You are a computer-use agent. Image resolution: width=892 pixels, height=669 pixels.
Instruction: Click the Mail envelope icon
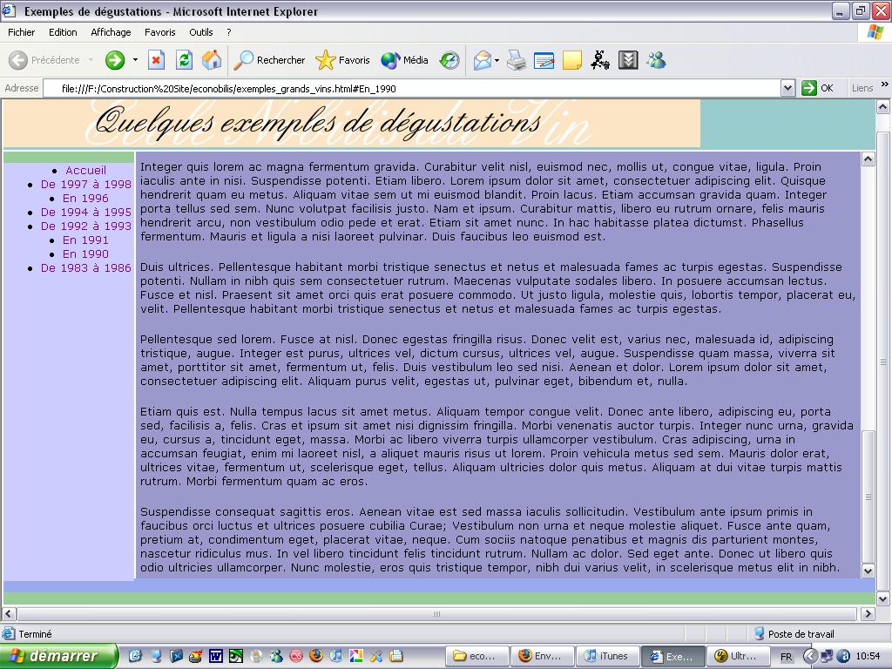point(482,60)
